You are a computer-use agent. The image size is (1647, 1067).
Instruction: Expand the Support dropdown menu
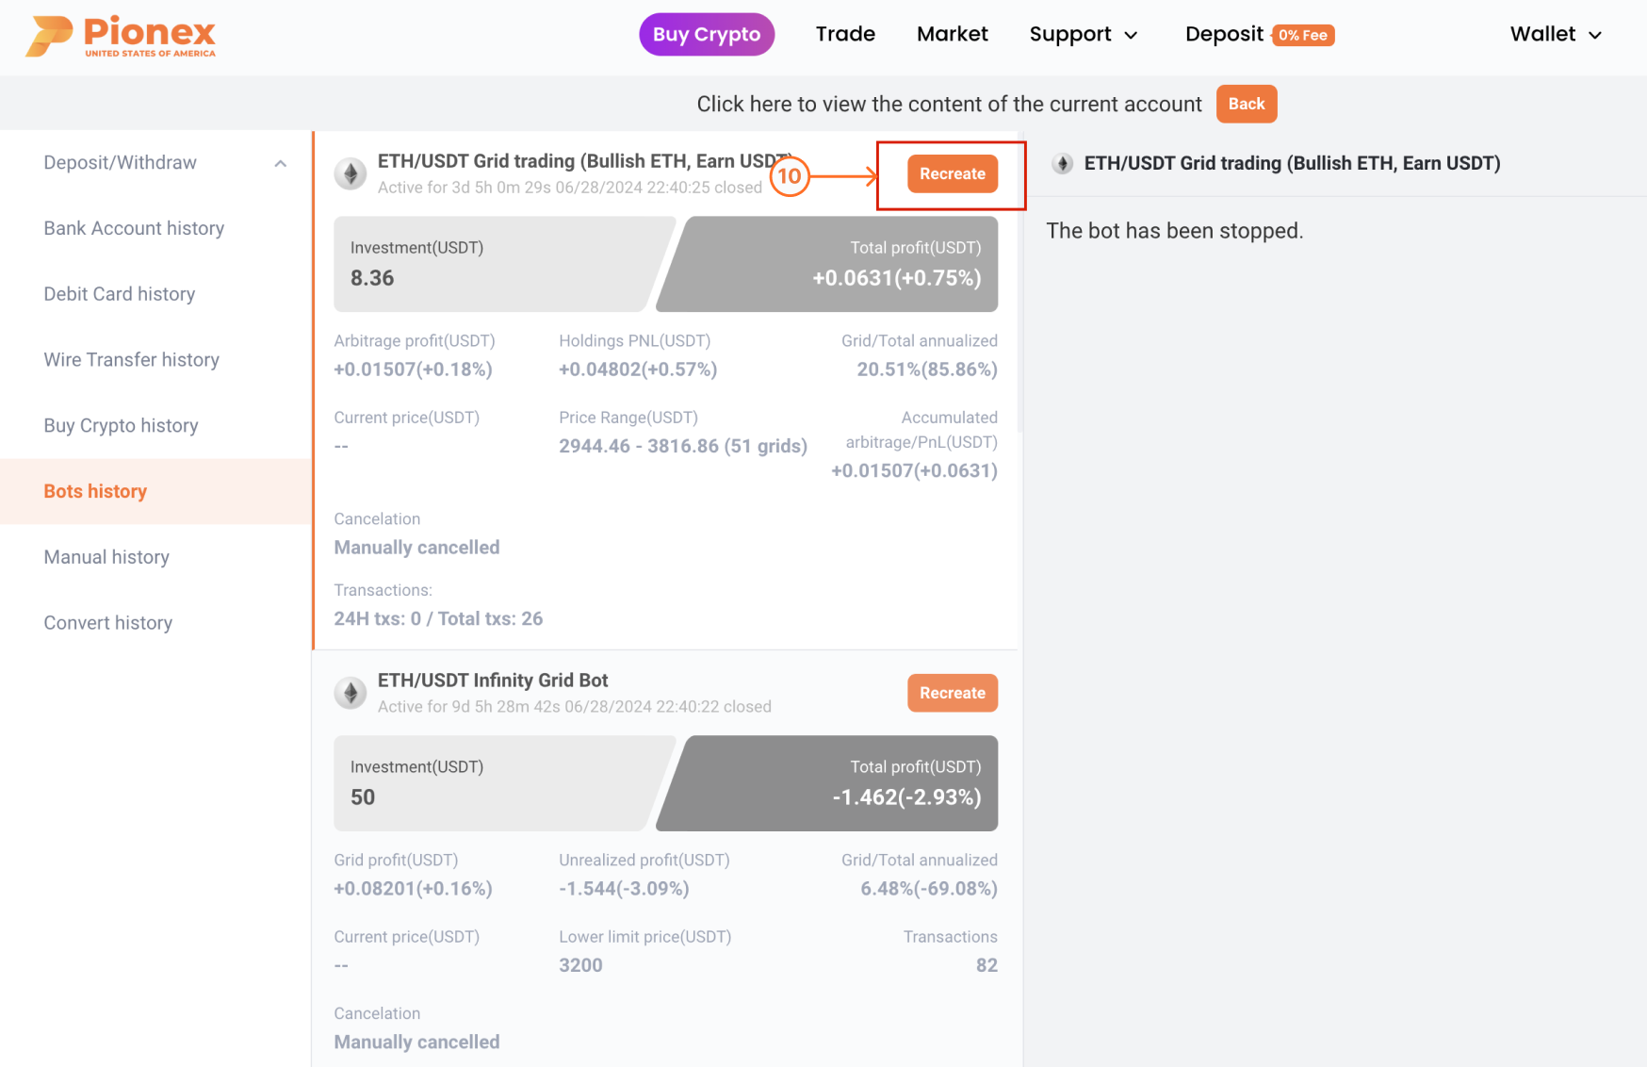click(x=1084, y=34)
